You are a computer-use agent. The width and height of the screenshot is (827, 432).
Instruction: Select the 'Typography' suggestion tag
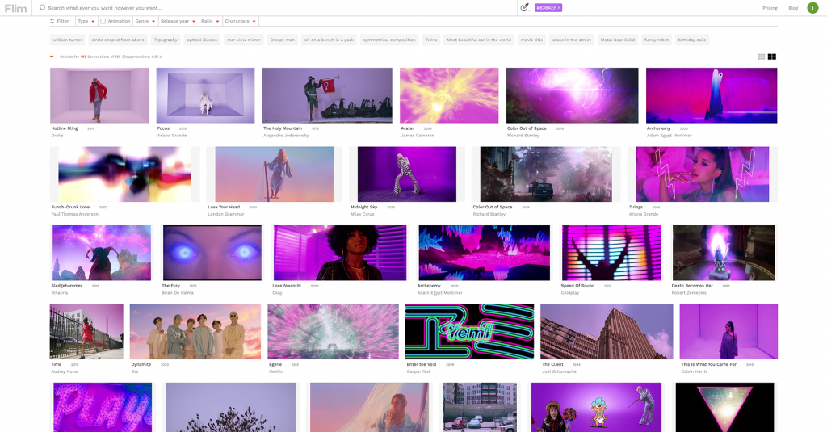coord(166,40)
